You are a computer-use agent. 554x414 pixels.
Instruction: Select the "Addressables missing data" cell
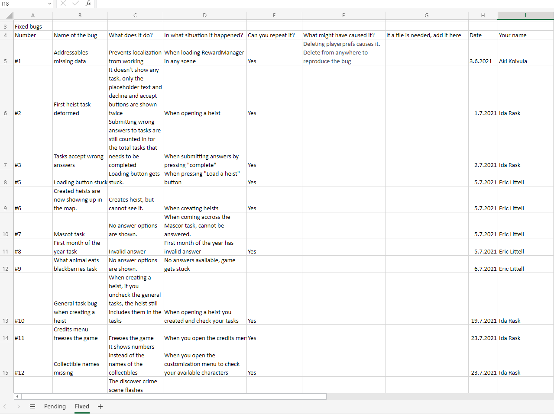(80, 57)
